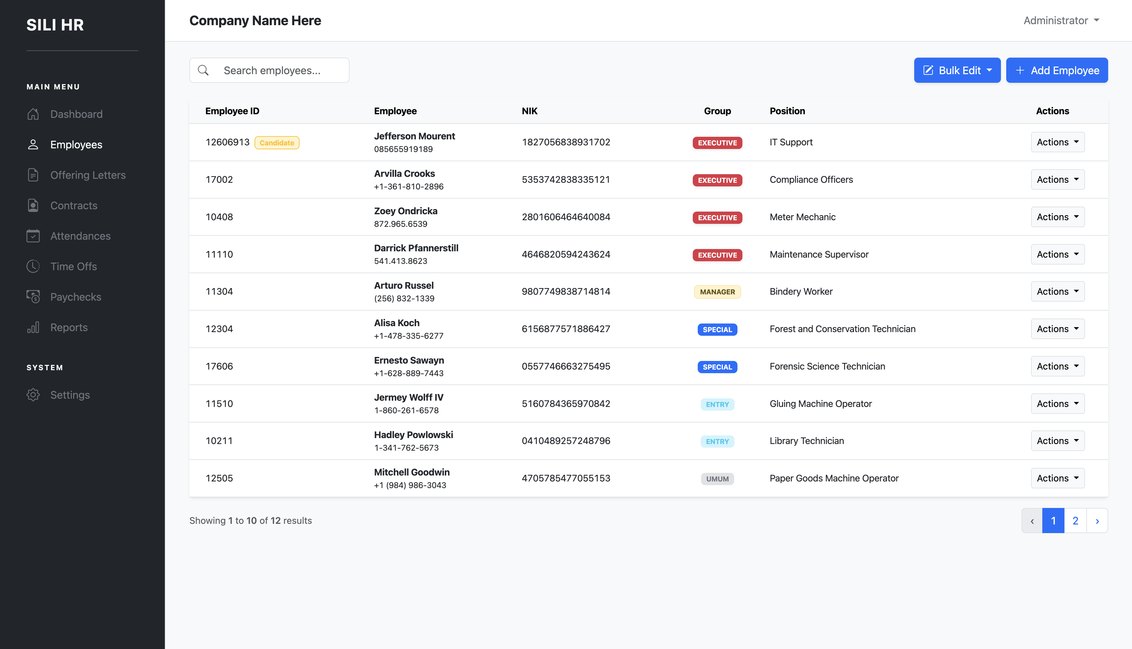Click the pencil icon in Bulk Edit
The width and height of the screenshot is (1132, 649).
pos(928,71)
